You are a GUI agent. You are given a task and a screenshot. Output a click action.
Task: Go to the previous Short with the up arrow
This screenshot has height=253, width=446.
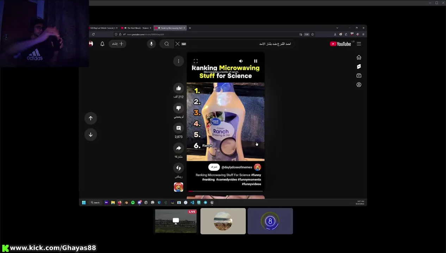(x=91, y=118)
